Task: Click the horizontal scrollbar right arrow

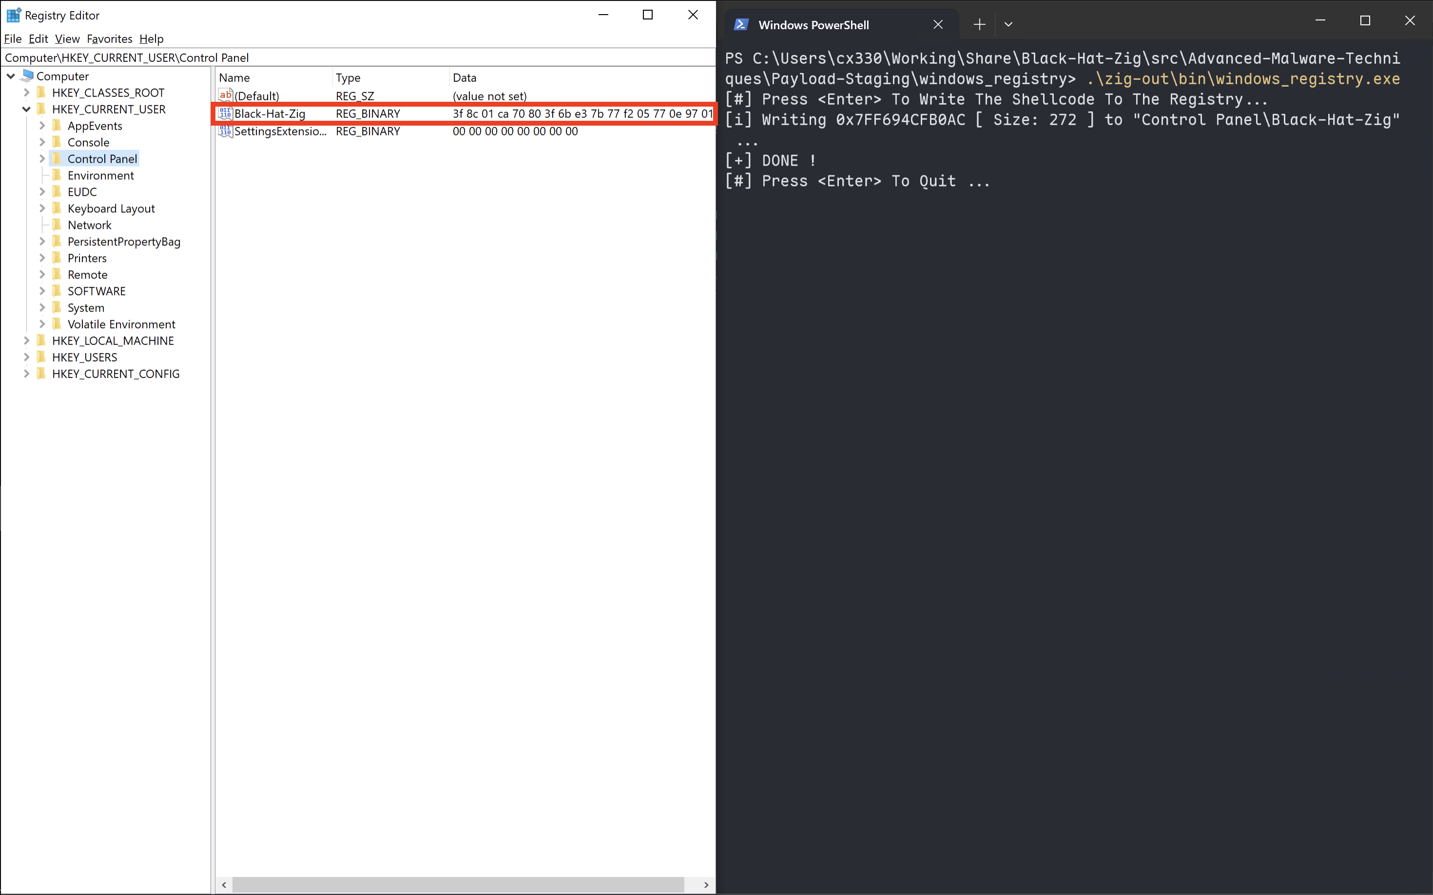Action: 706,884
